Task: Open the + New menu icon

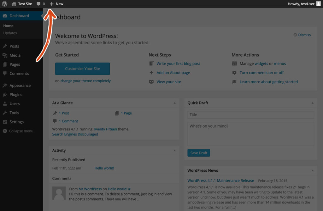Action: (51, 4)
